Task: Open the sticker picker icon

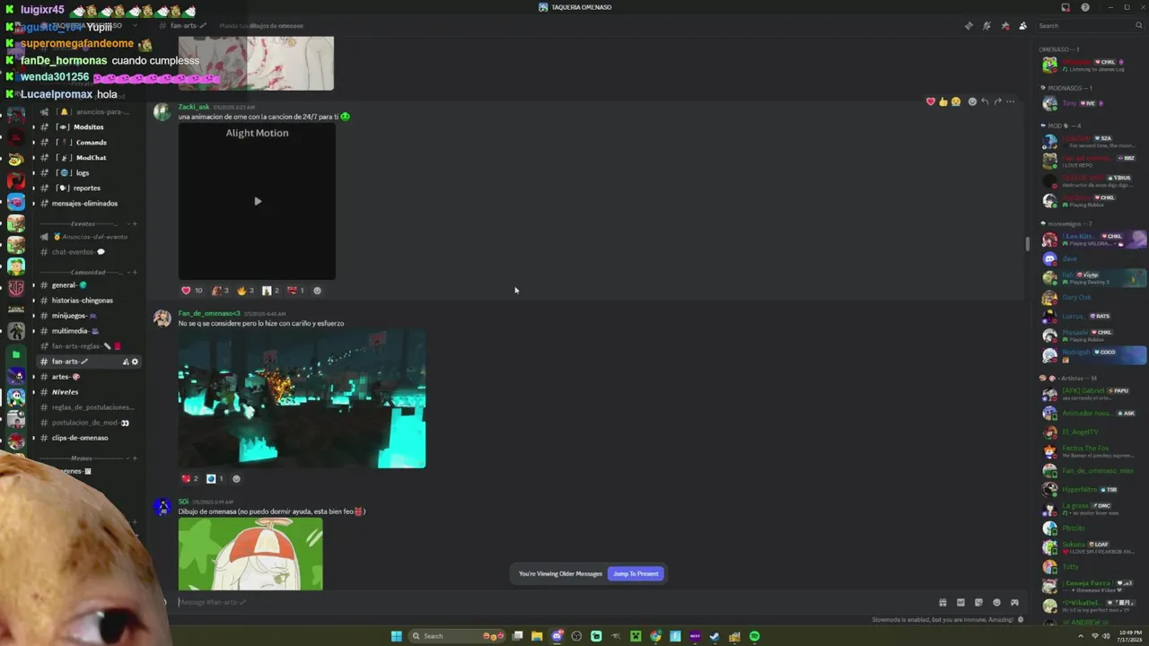Action: coord(978,602)
